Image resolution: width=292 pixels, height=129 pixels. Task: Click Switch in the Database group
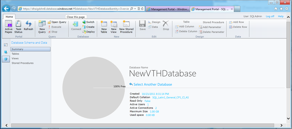(x=88, y=22)
